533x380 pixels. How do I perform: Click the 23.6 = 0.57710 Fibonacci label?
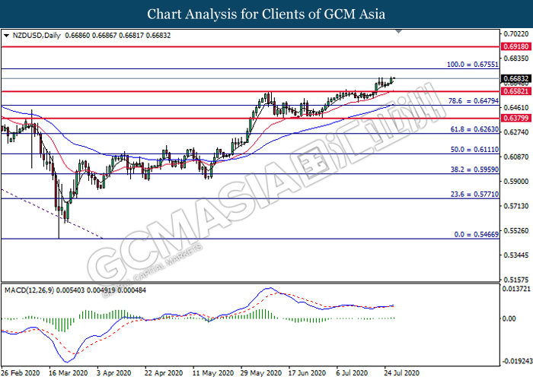pyautogui.click(x=472, y=195)
